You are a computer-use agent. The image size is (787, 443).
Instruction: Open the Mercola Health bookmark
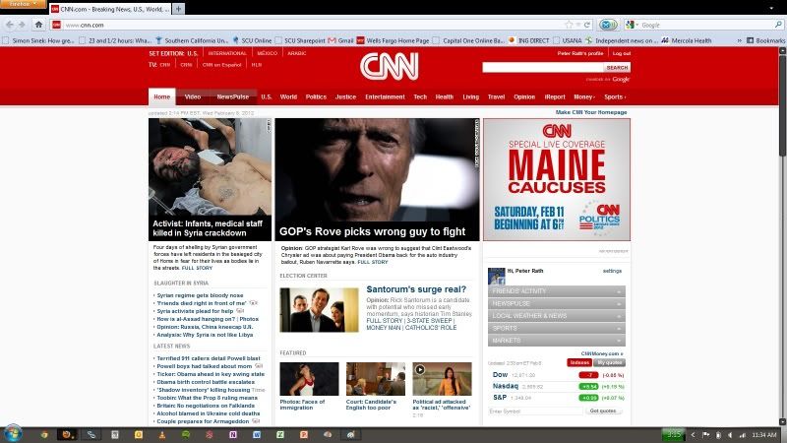pos(686,40)
